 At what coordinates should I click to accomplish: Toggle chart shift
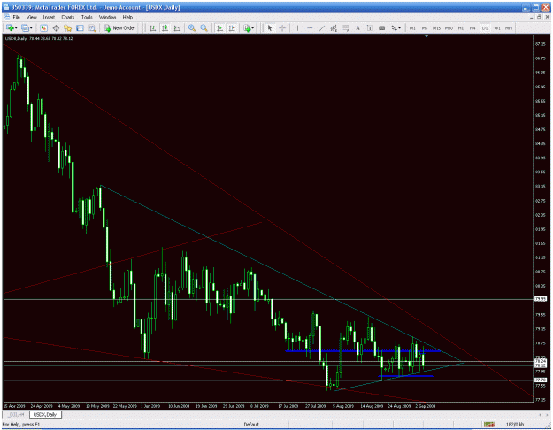[232, 28]
